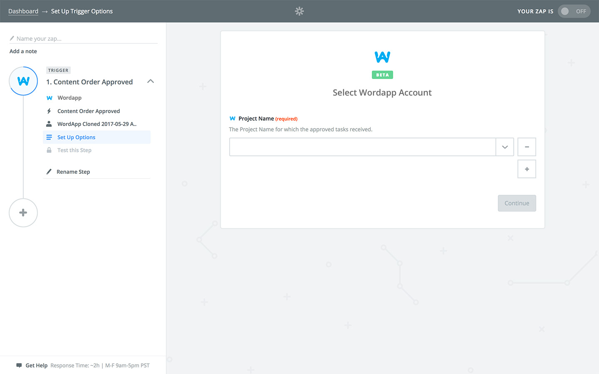Remove field with the minus button
This screenshot has height=374, width=599.
tap(527, 147)
